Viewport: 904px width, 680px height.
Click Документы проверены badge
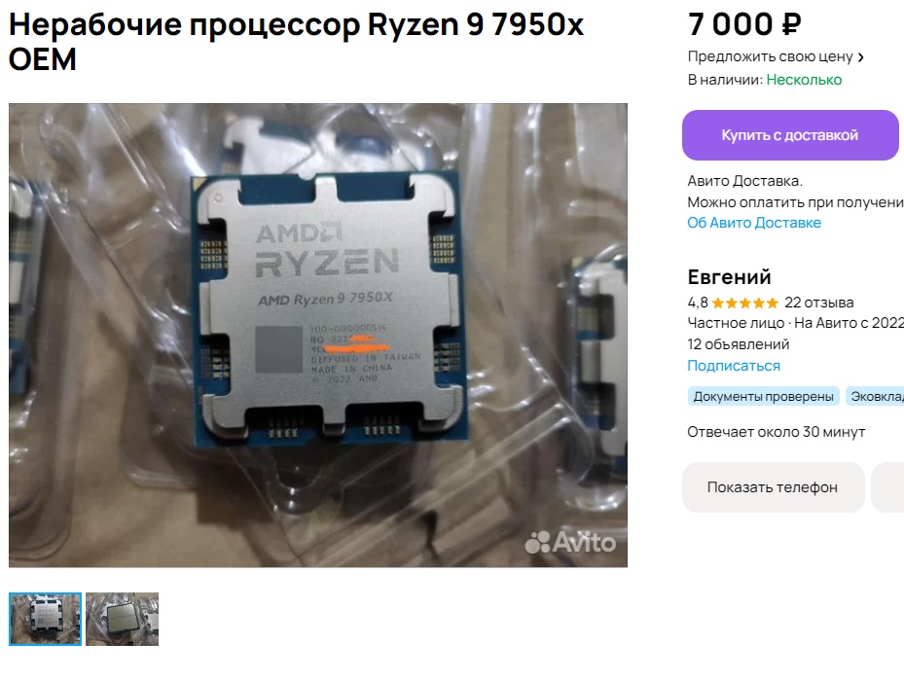[763, 397]
